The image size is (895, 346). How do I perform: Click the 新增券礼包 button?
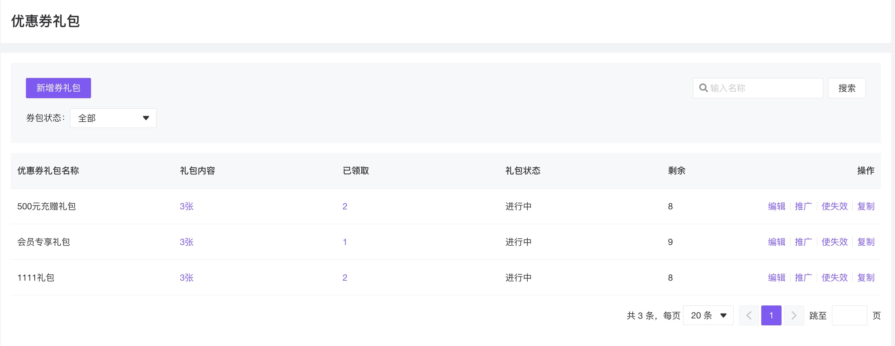58,88
